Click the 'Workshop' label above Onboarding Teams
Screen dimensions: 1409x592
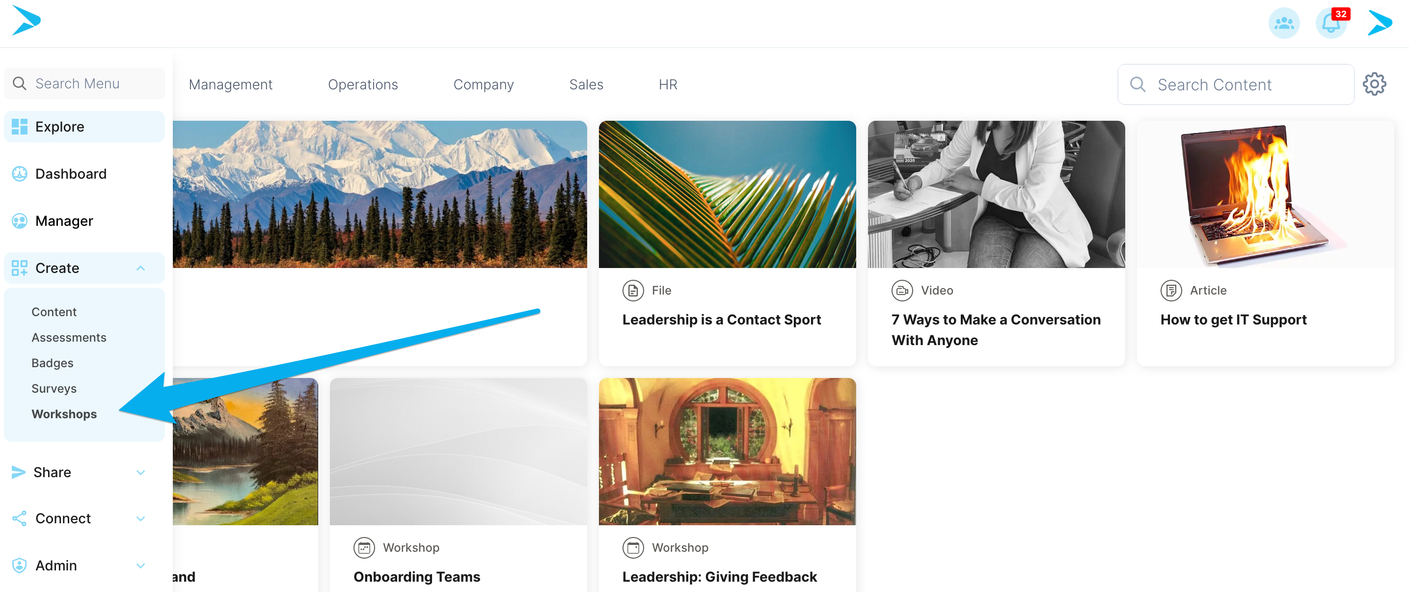[411, 547]
